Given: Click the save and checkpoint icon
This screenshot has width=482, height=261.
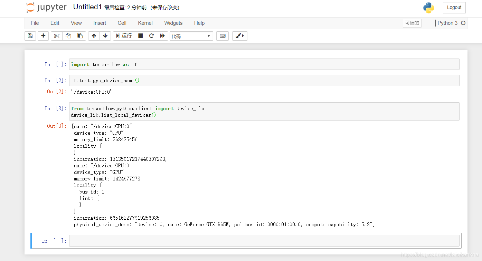Looking at the screenshot, I should [30, 36].
